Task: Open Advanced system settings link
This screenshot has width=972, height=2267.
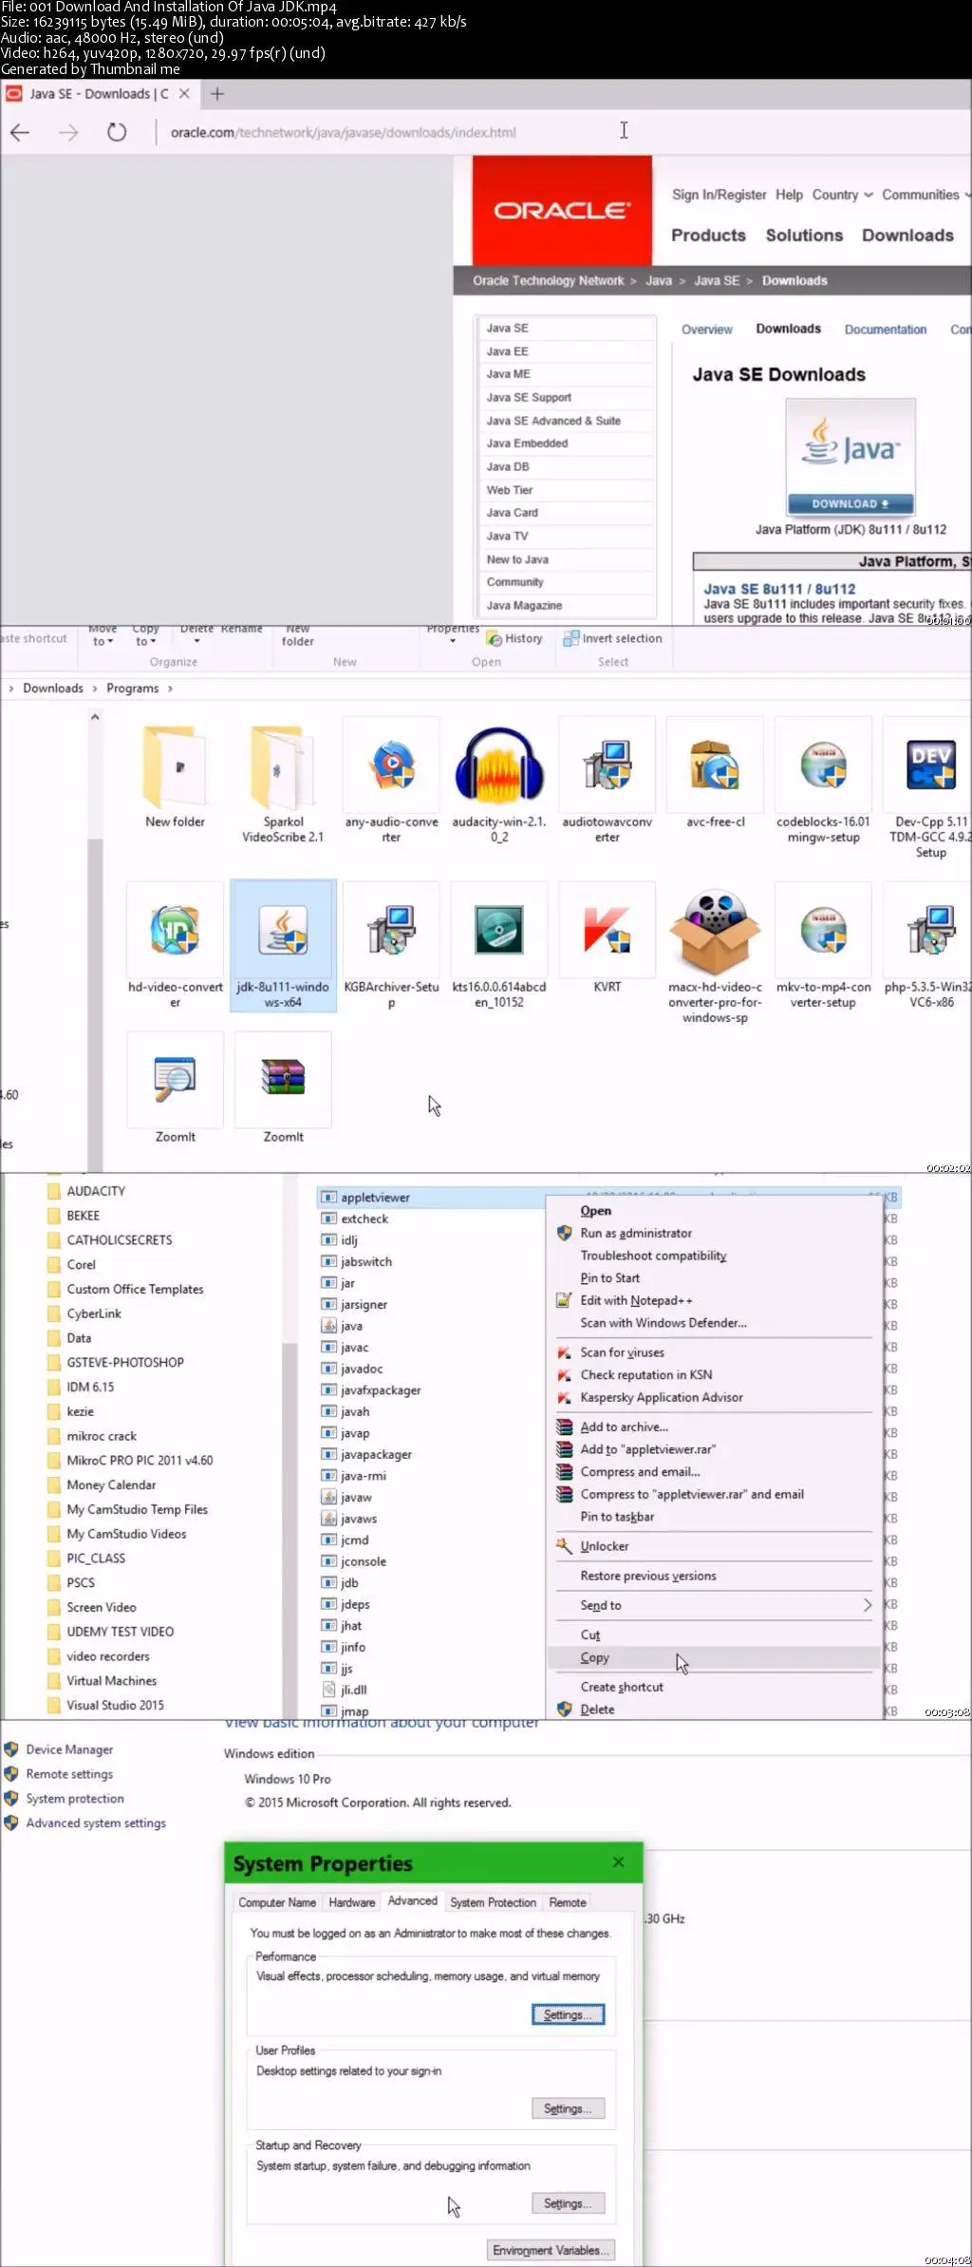Action: (x=96, y=1823)
